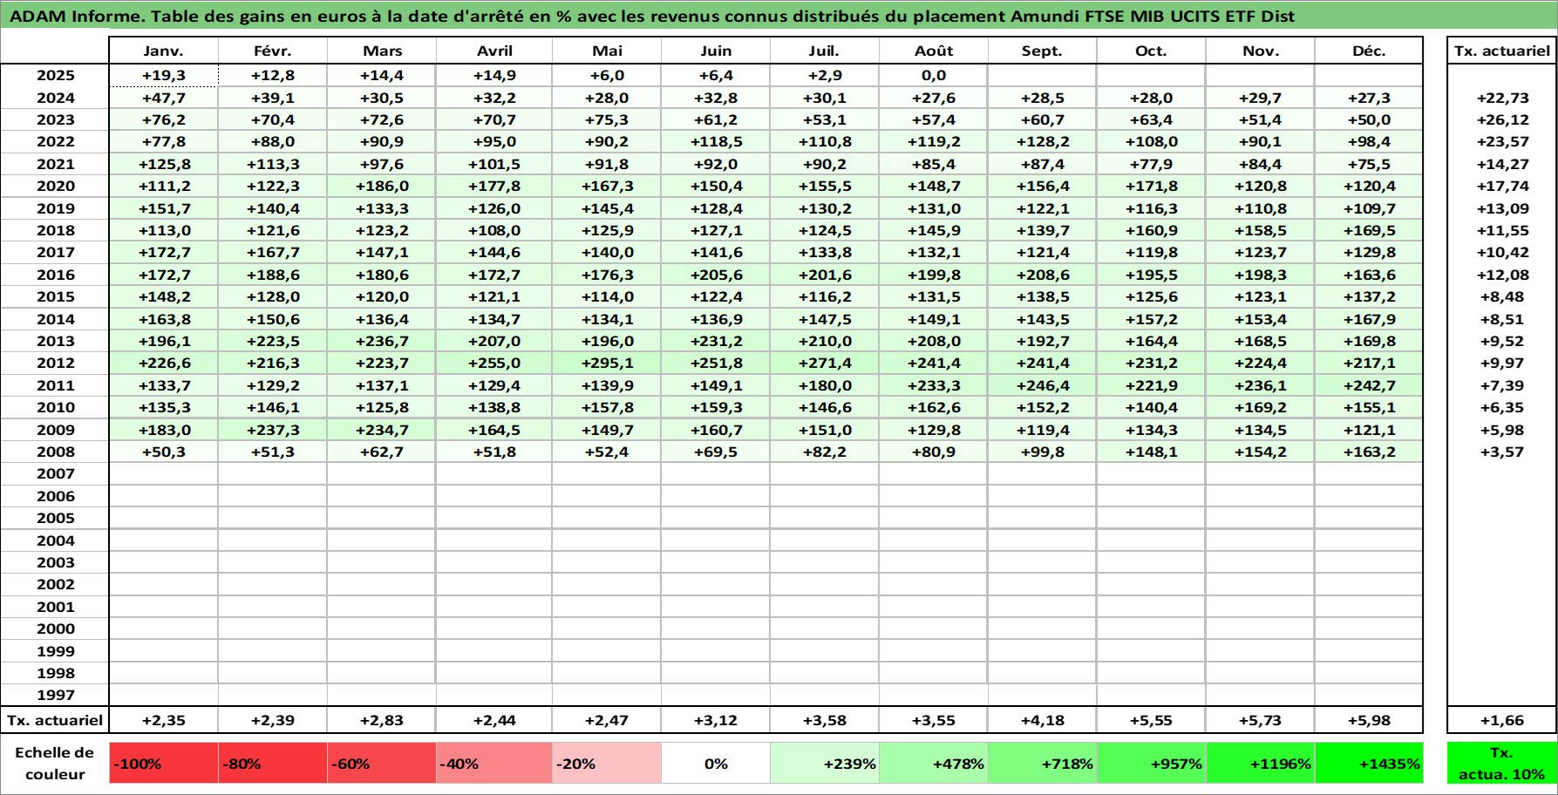Viewport: 1558px width, 795px height.
Task: Select the +27,3 cell in December 2024
Action: pos(1369,98)
